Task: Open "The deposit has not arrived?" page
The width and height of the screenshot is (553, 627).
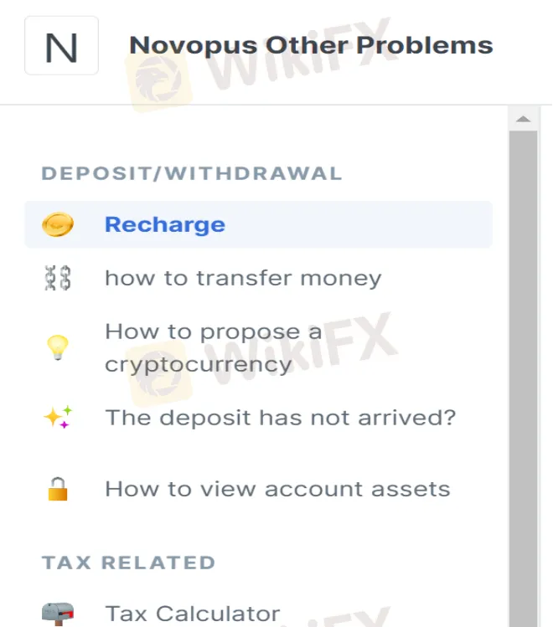Action: point(280,417)
